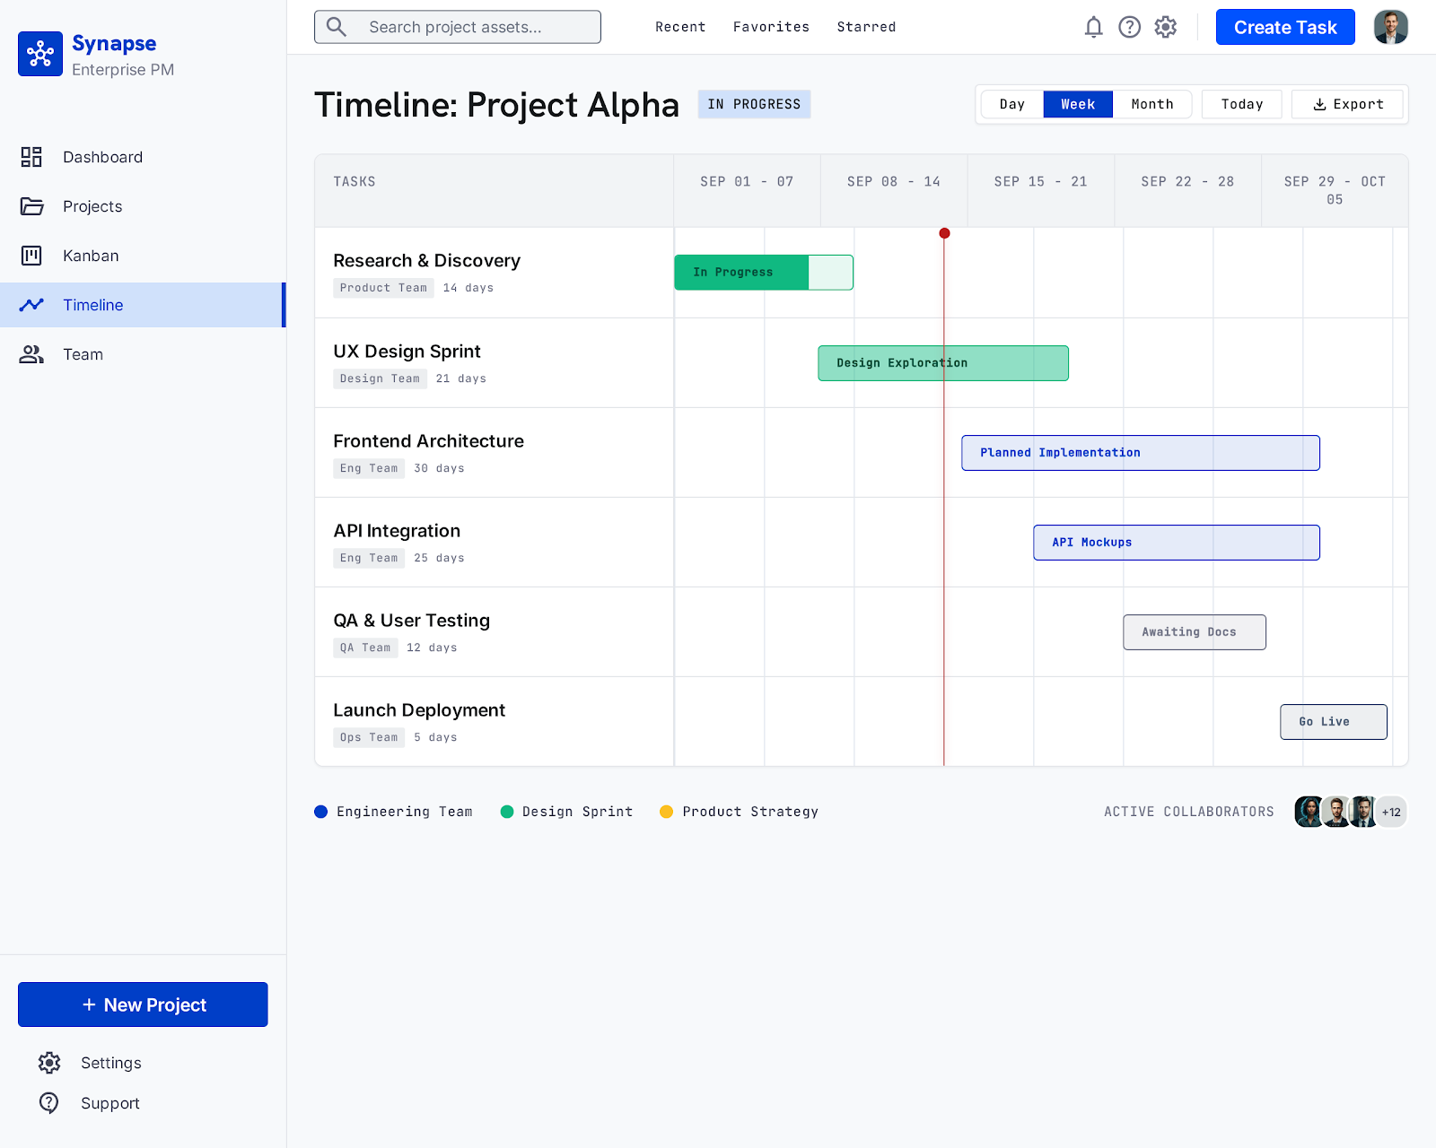Click the IN PROGRESS status badge
Screen dimensions: 1436x1148
[x=755, y=104]
